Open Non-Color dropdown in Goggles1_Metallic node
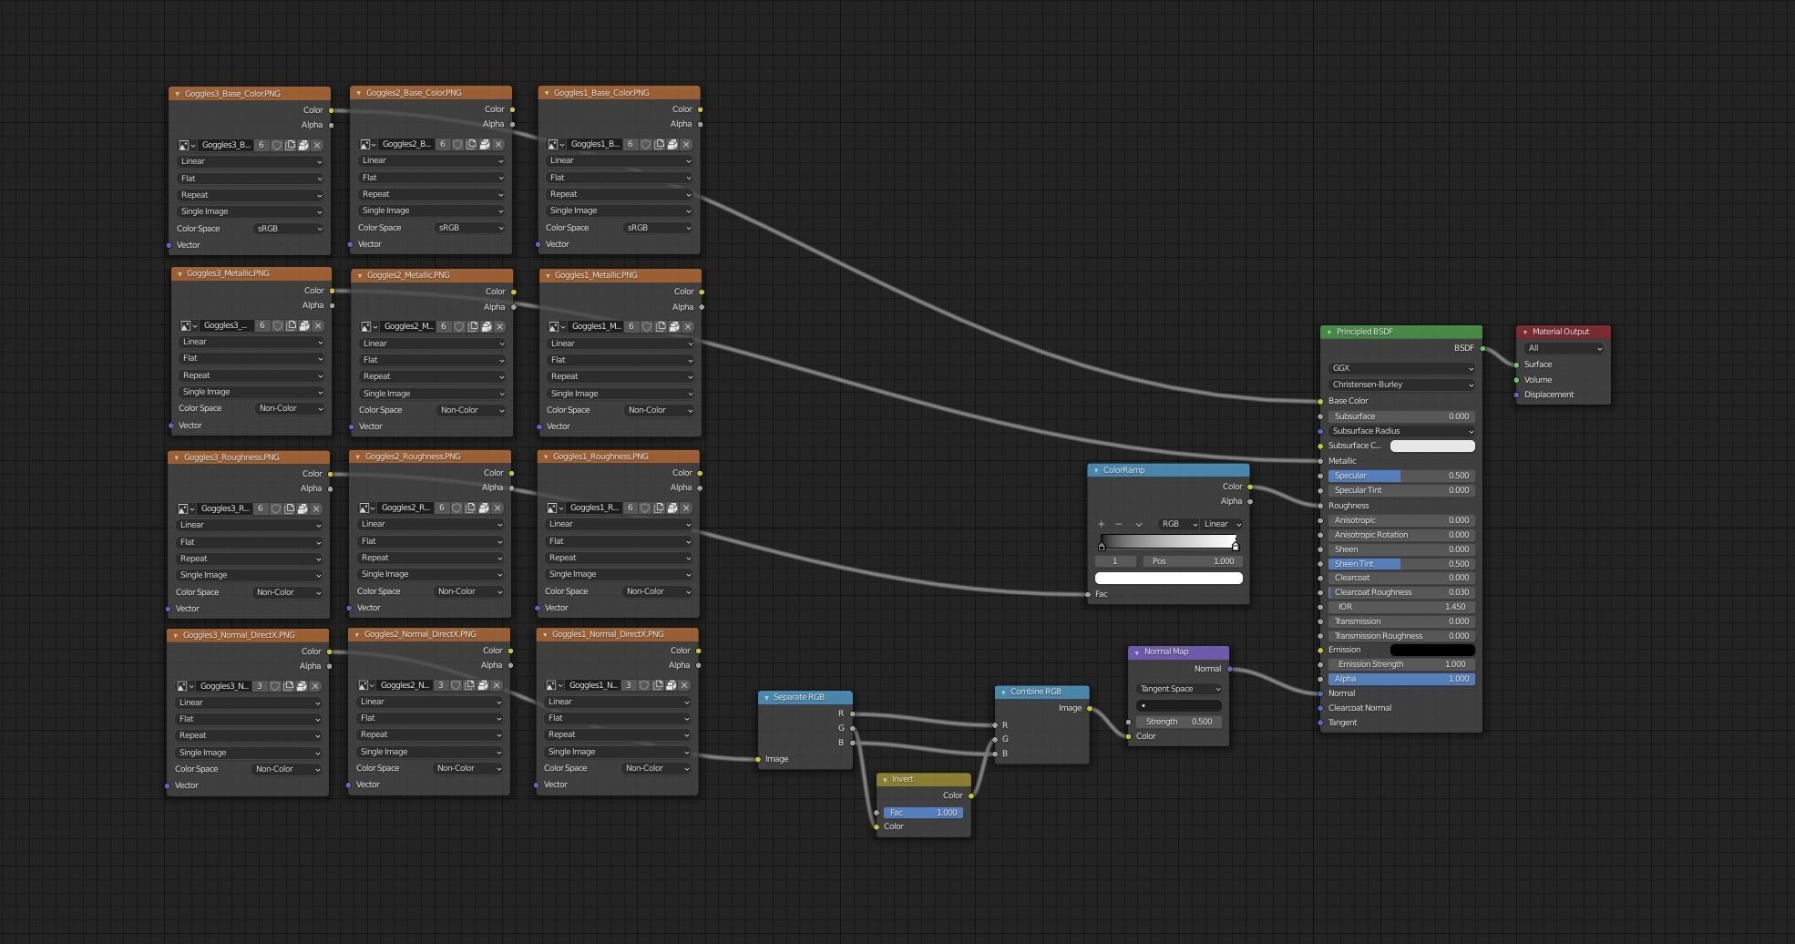Viewport: 1795px width, 944px height. (659, 410)
